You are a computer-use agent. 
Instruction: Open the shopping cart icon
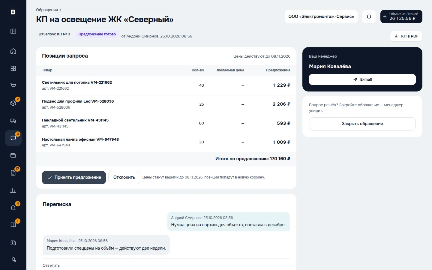coord(13,86)
